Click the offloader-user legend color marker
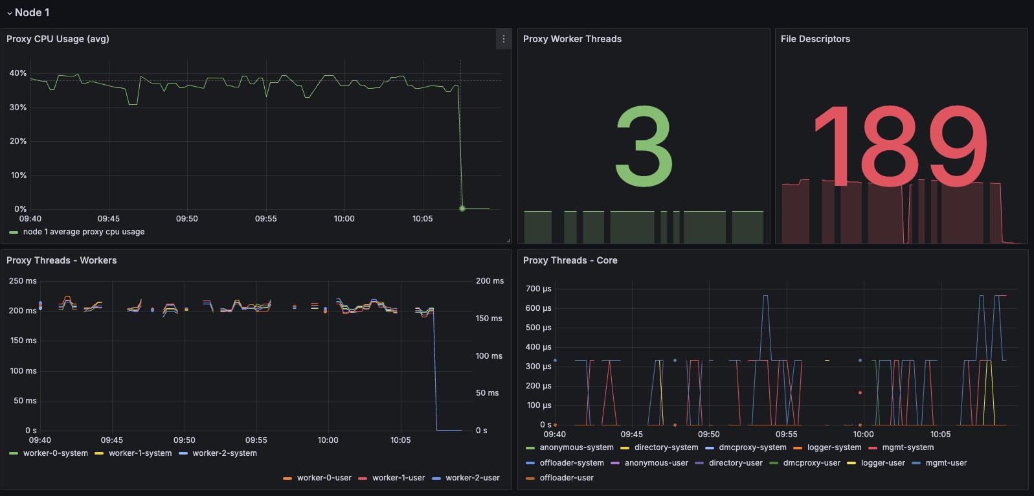The width and height of the screenshot is (1034, 496). point(530,479)
